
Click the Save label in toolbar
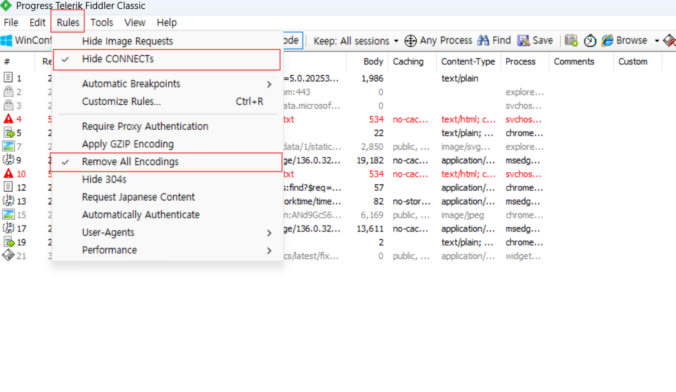(543, 40)
